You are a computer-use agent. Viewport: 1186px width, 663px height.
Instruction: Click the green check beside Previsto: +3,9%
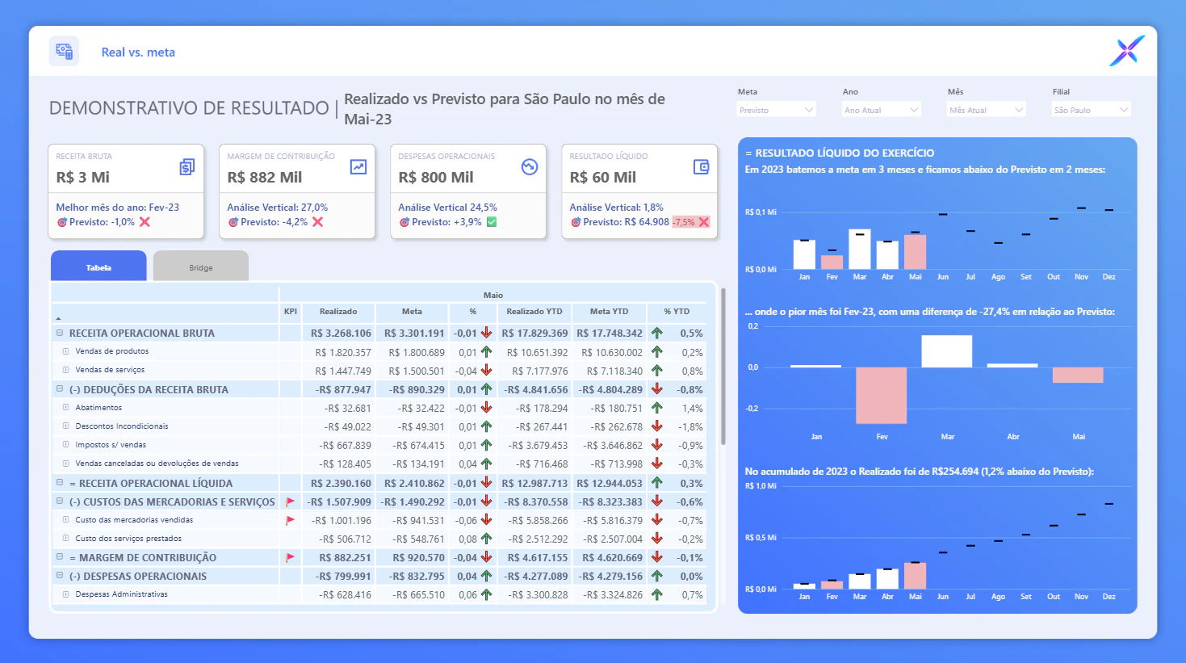point(492,222)
